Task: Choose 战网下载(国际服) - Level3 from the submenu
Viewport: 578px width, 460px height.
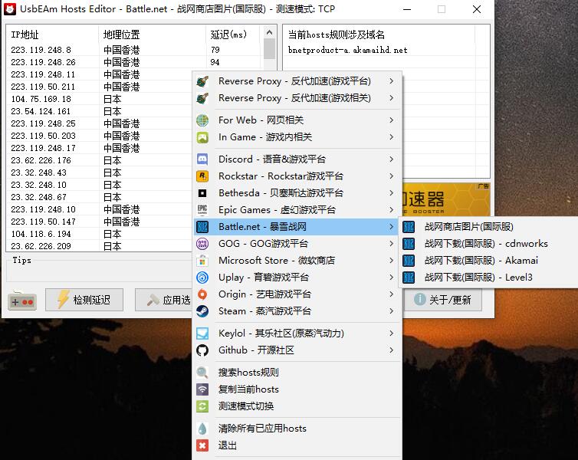Action: tap(478, 278)
